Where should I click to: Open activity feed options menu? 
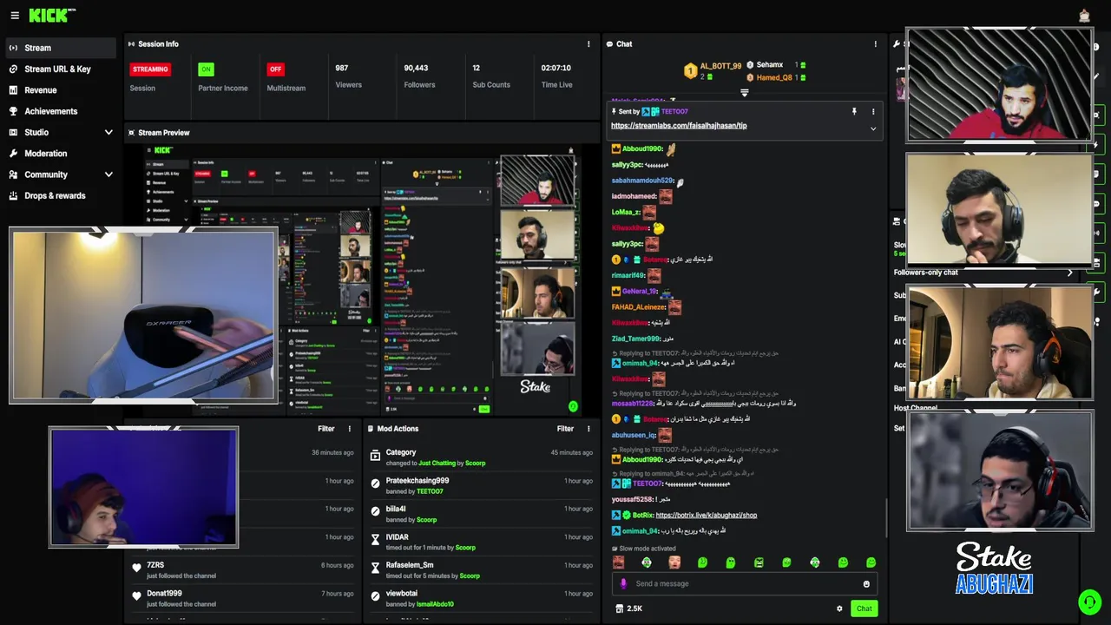350,429
